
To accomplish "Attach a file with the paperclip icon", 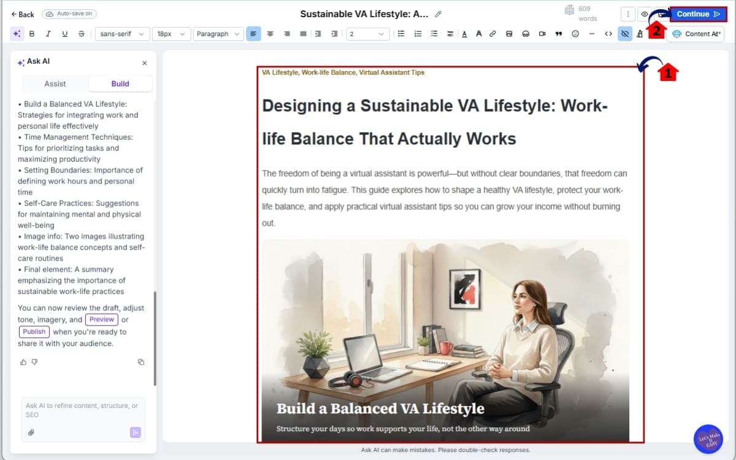I will pyautogui.click(x=31, y=432).
